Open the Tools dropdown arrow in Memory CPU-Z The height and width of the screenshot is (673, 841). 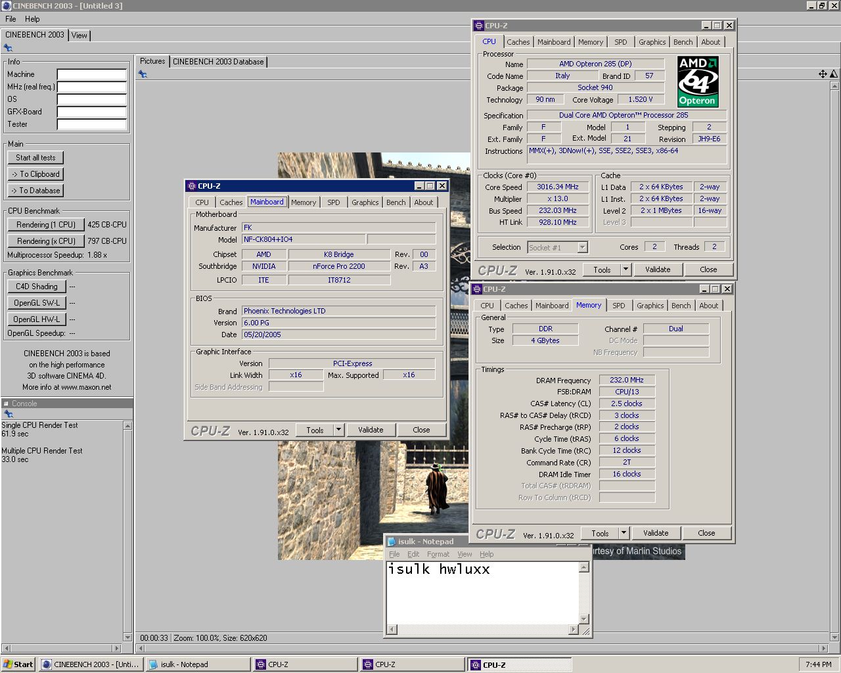pos(624,533)
